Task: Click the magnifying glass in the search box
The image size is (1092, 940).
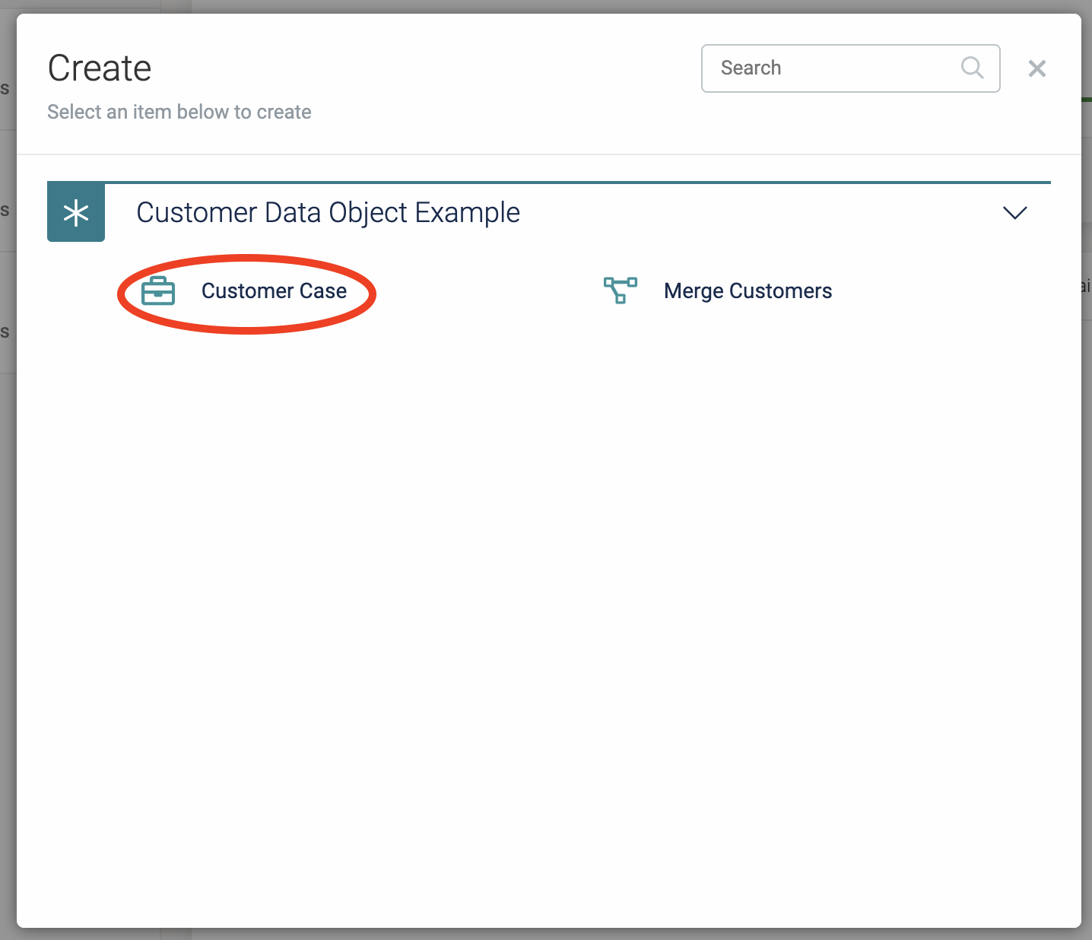Action: click(x=972, y=68)
